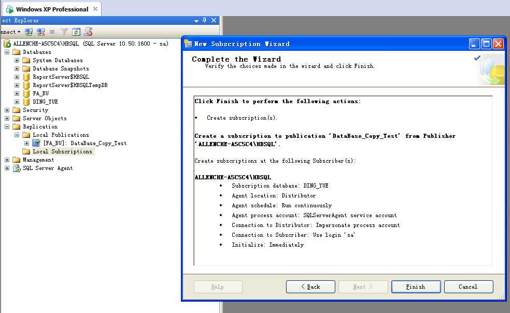The width and height of the screenshot is (510, 313).
Task: Click the disabled Next button
Action: click(363, 287)
